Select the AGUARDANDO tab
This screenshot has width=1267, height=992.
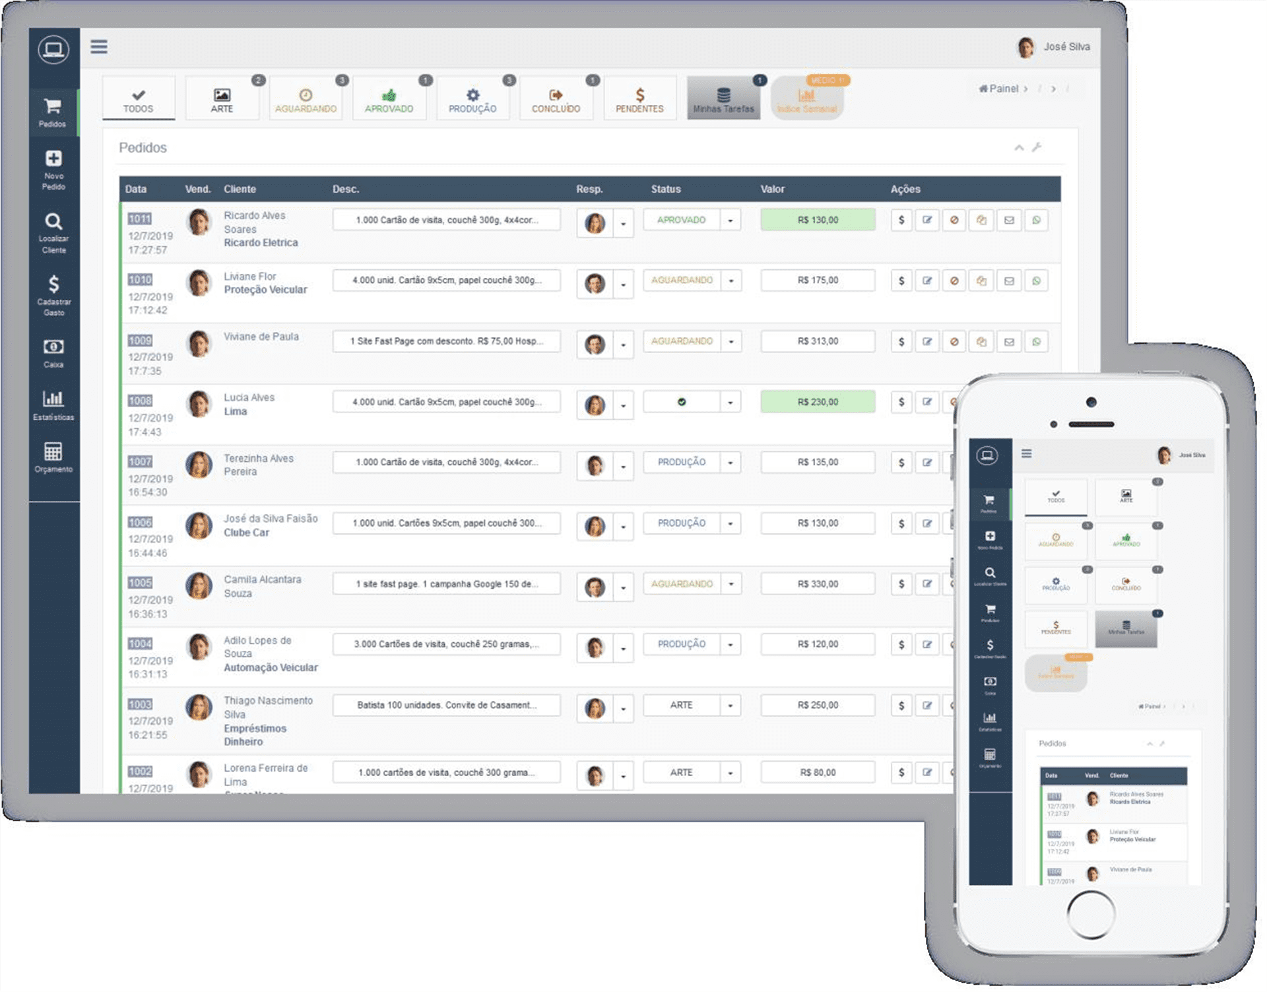(306, 99)
